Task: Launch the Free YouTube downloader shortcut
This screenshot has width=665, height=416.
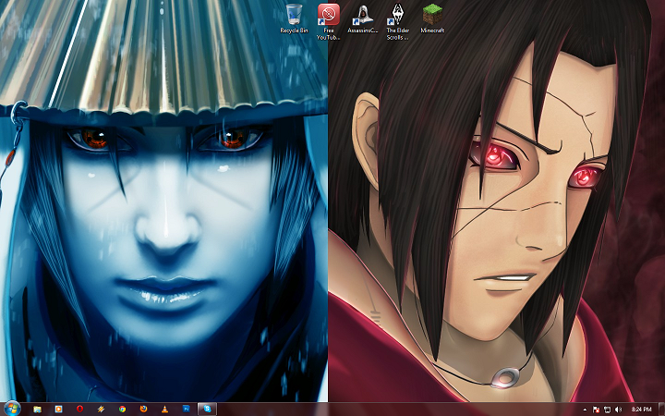Action: coord(328,15)
